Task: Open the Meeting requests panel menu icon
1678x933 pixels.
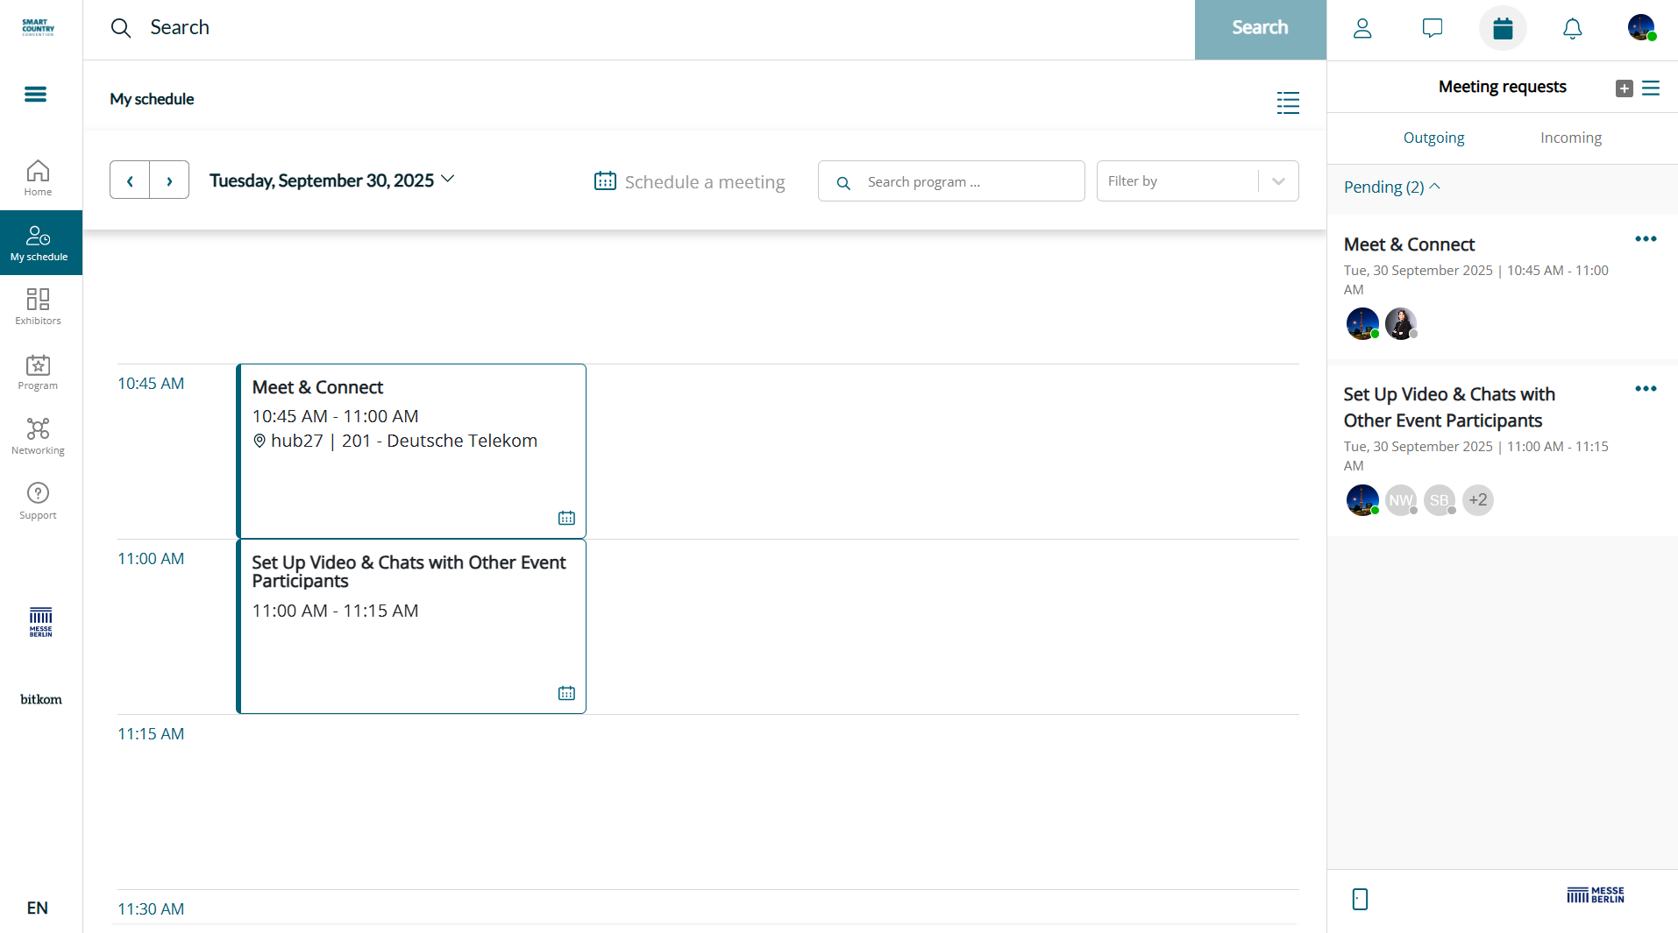Action: pos(1651,88)
